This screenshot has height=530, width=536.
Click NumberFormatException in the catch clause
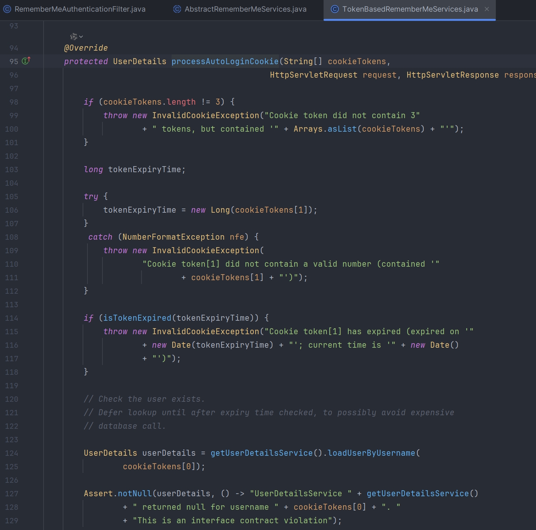pyautogui.click(x=173, y=237)
